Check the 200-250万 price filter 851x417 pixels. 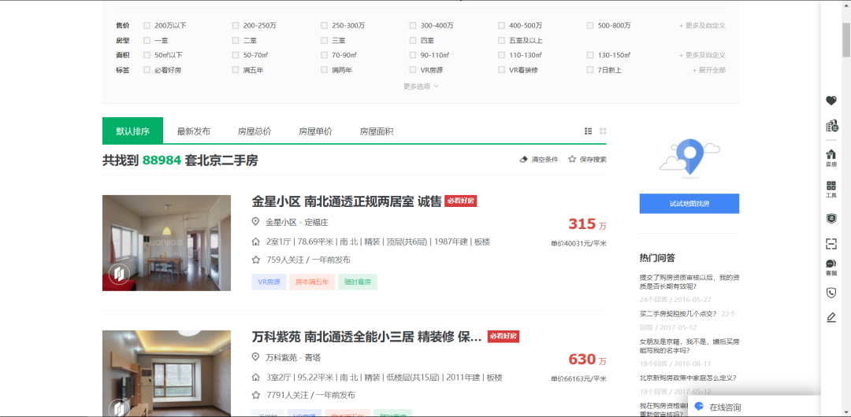[236, 25]
